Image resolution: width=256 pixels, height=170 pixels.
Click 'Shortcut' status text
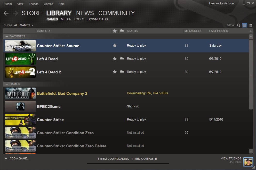[x=133, y=106]
